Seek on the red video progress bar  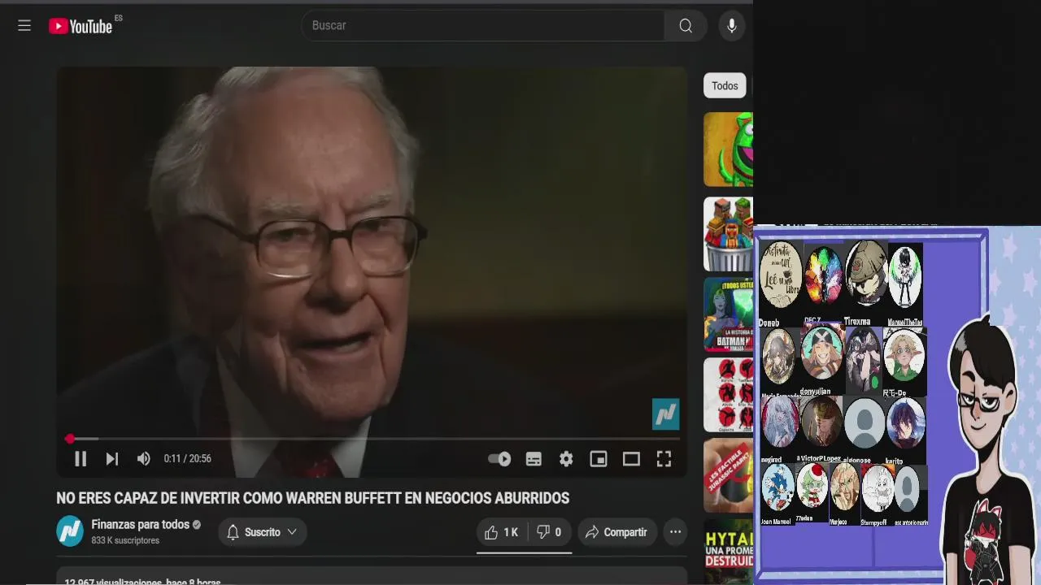[x=374, y=439]
